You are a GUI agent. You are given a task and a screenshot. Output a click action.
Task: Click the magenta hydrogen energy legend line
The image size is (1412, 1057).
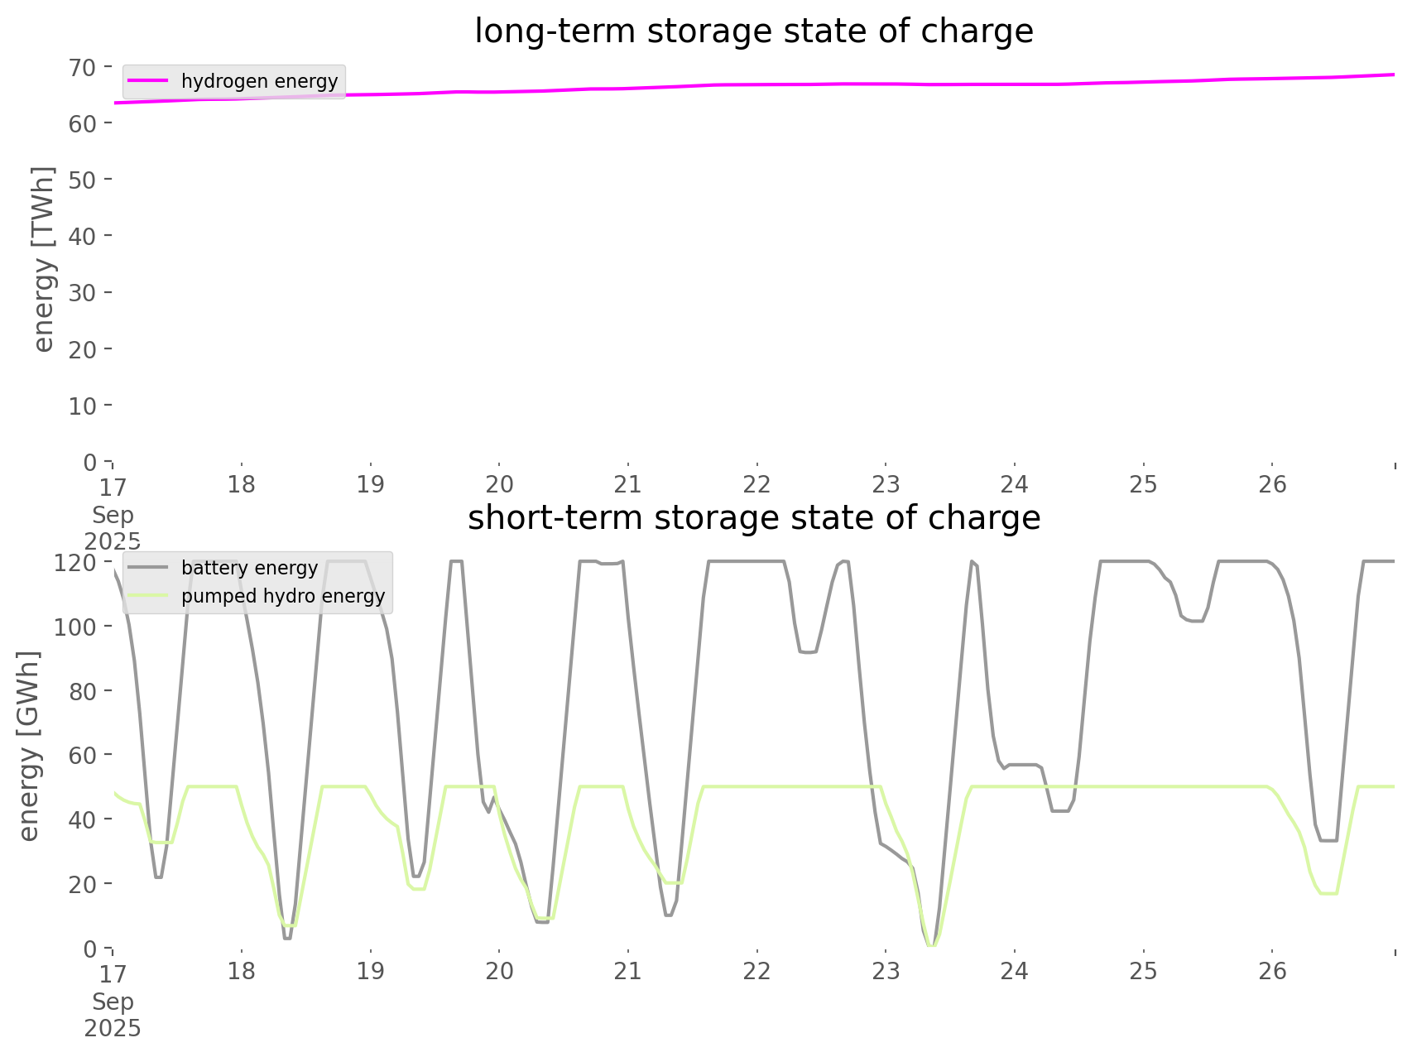coord(148,81)
